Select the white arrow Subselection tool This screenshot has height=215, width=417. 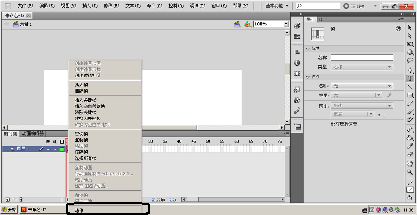[410, 36]
